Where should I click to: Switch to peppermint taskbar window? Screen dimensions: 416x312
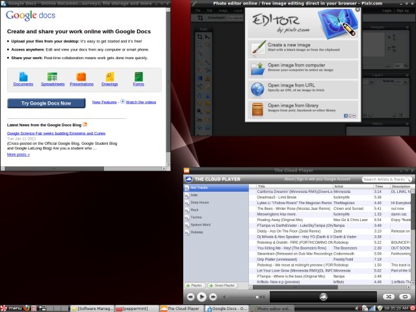136,309
